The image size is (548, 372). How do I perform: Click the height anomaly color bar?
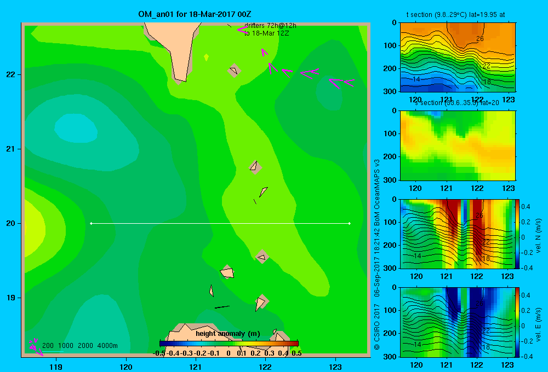[x=229, y=344]
